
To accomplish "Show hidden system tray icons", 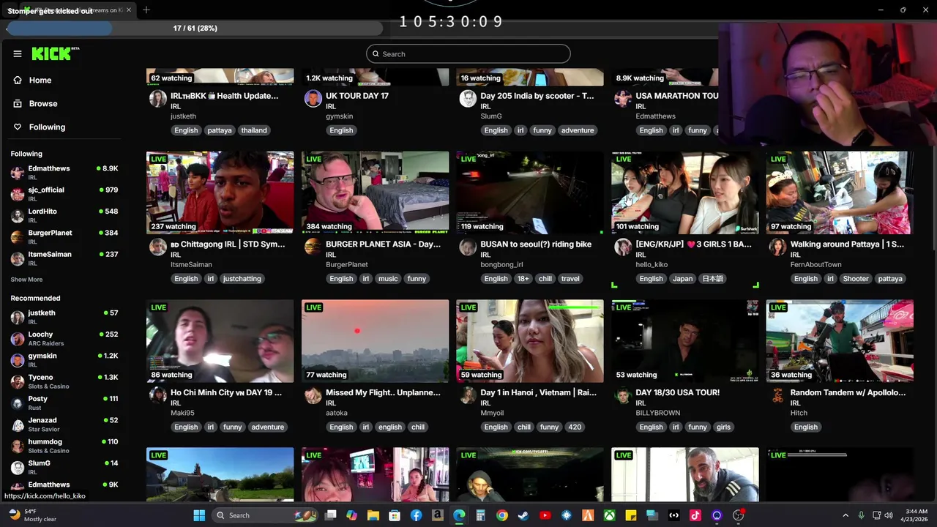I will (845, 515).
